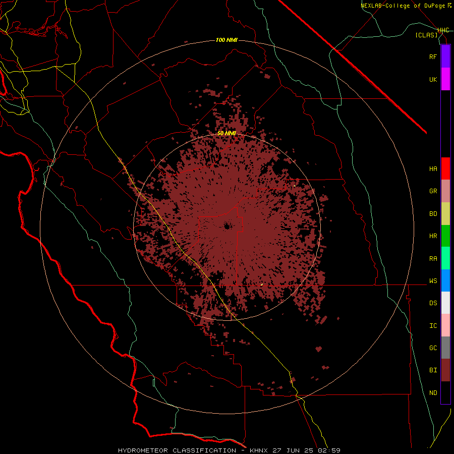This screenshot has height=454, width=454.
Task: Click the GC gray legend swatch
Action: [x=445, y=348]
